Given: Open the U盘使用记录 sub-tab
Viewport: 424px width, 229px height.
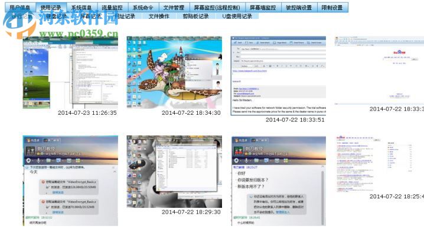Looking at the screenshot, I should click(x=237, y=16).
